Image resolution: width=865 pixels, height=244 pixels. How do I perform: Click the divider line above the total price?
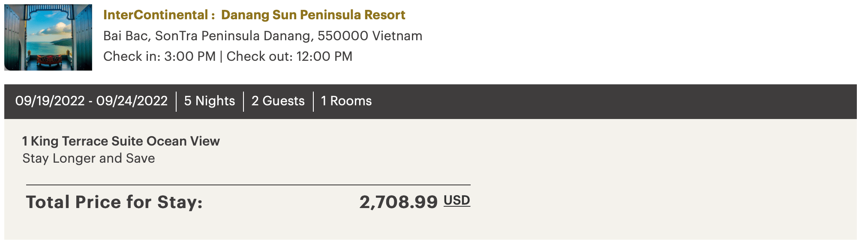pos(248,185)
